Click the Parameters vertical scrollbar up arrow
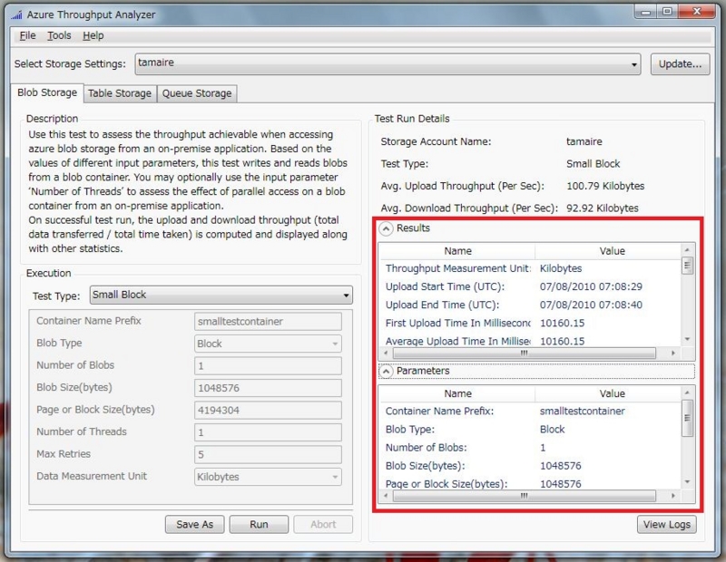The width and height of the screenshot is (726, 562). pos(687,392)
